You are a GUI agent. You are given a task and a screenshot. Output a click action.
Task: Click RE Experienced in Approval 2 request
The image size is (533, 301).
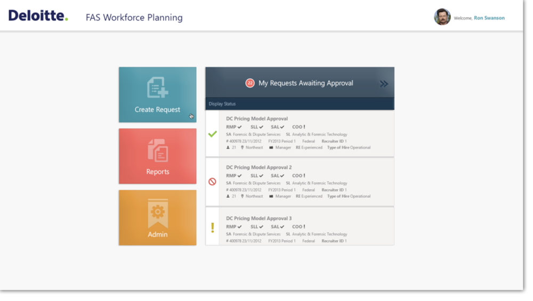309,197
